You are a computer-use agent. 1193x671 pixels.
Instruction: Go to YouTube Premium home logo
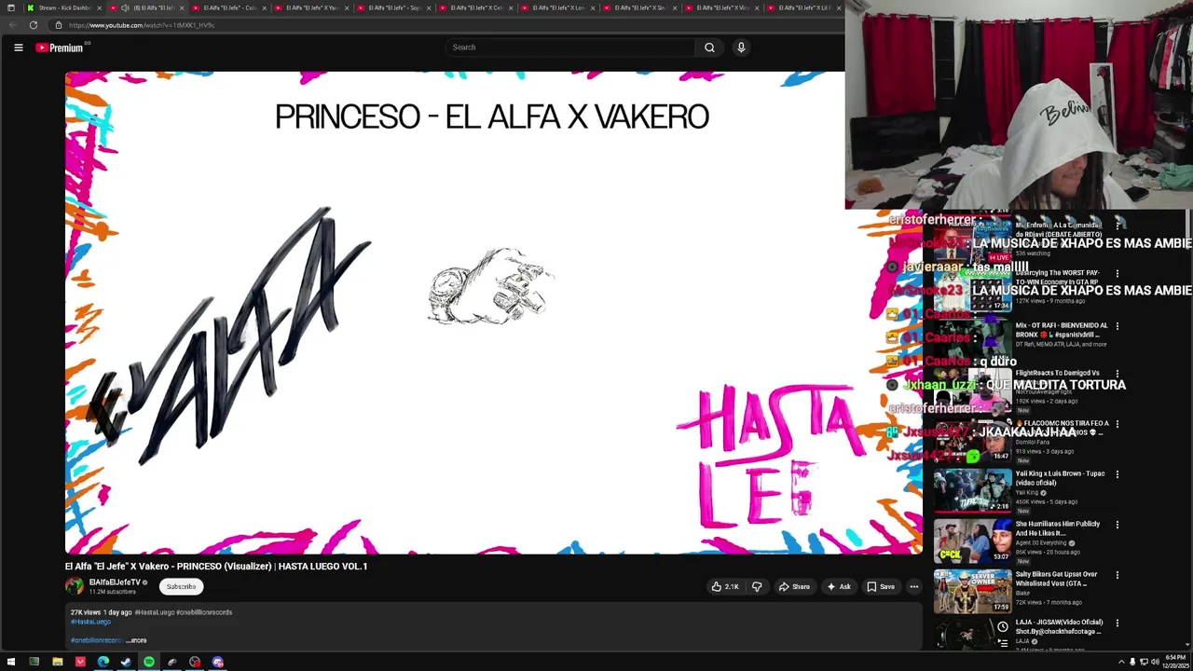(x=60, y=48)
